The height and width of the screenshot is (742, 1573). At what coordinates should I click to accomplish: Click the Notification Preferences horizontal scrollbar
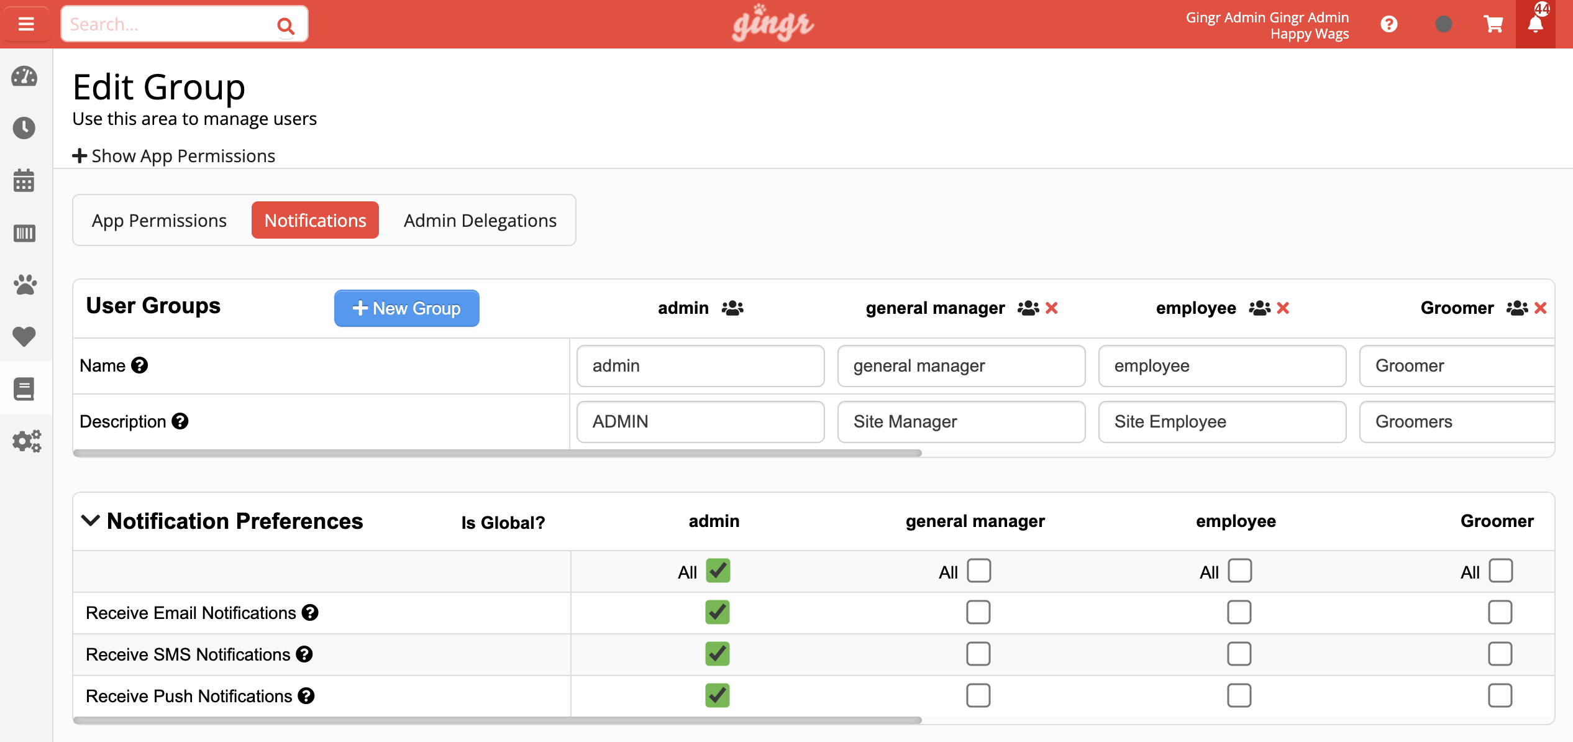[x=497, y=720]
